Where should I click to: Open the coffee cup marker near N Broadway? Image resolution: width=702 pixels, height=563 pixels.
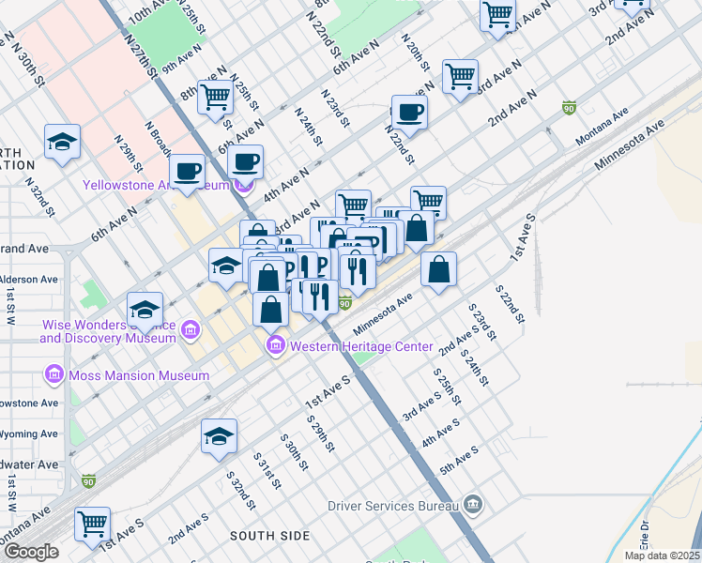pyautogui.click(x=187, y=173)
